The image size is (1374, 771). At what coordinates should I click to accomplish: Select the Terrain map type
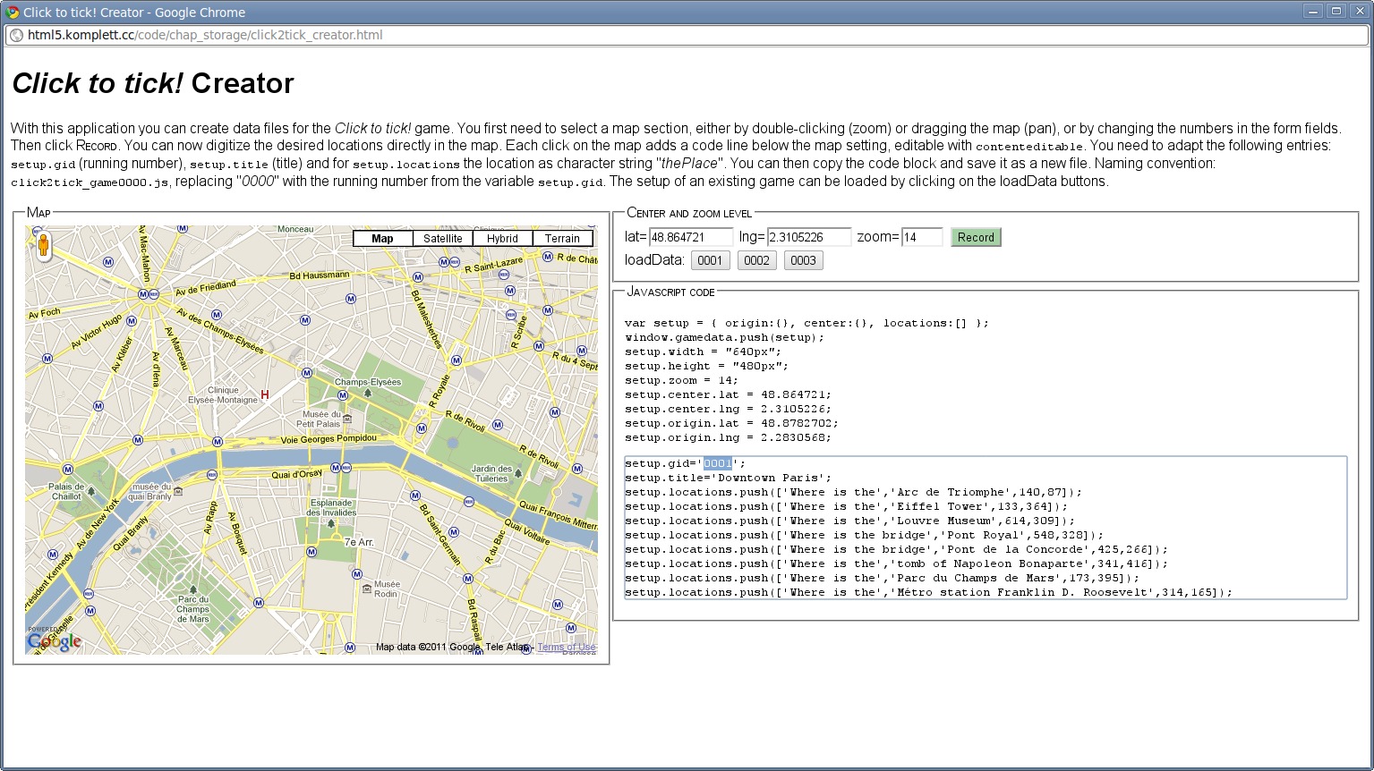click(x=562, y=238)
